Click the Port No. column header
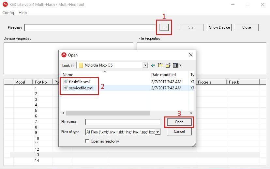 point(42,82)
